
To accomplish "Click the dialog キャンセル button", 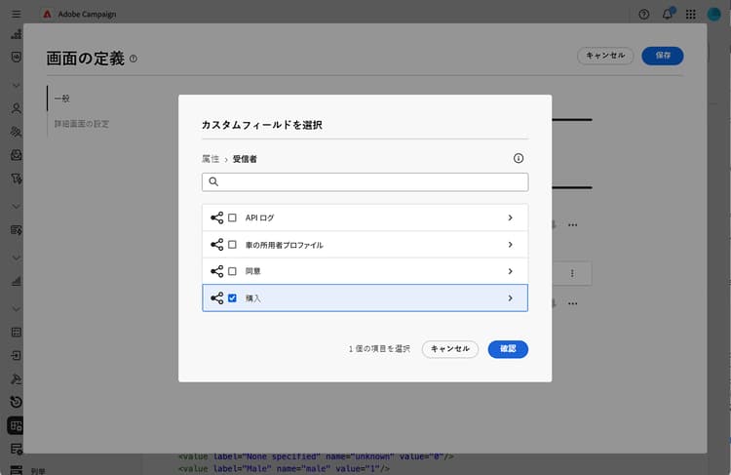I will point(450,349).
